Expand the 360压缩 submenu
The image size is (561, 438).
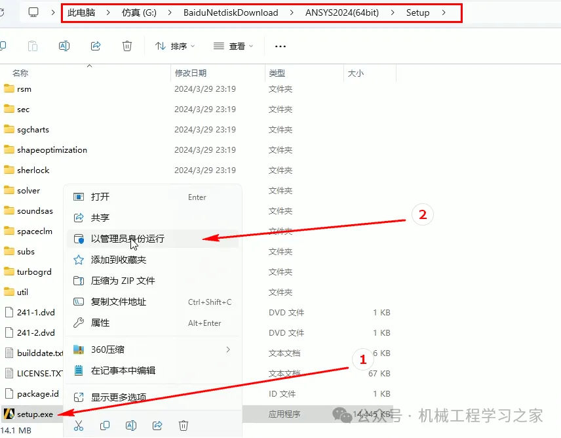pyautogui.click(x=153, y=349)
